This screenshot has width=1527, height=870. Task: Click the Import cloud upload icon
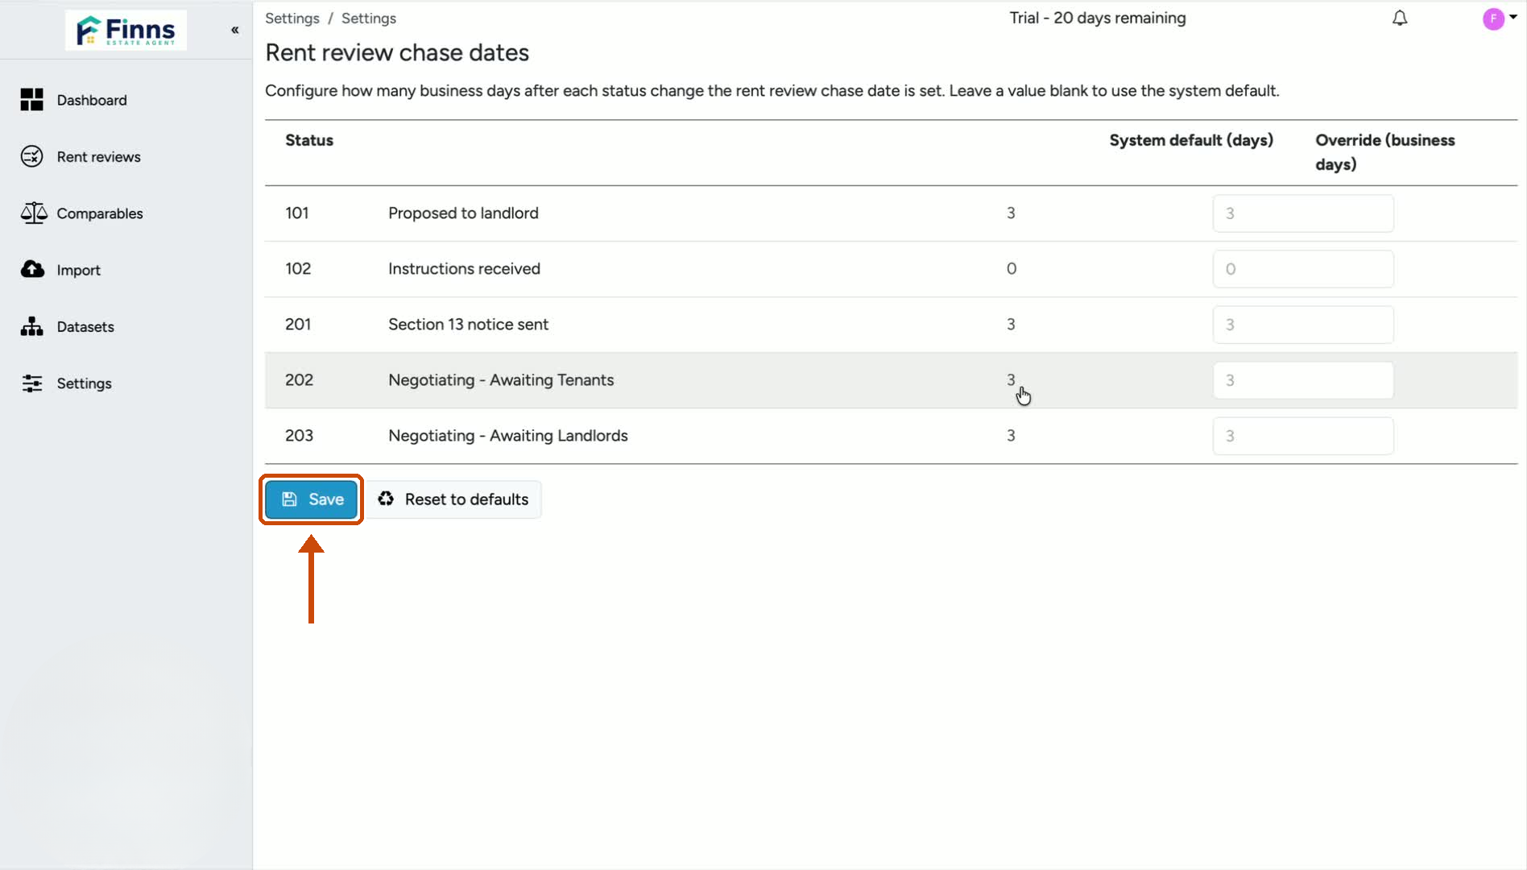[32, 269]
